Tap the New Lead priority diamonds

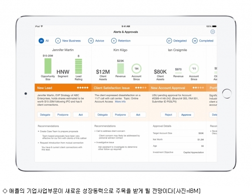point(82,88)
